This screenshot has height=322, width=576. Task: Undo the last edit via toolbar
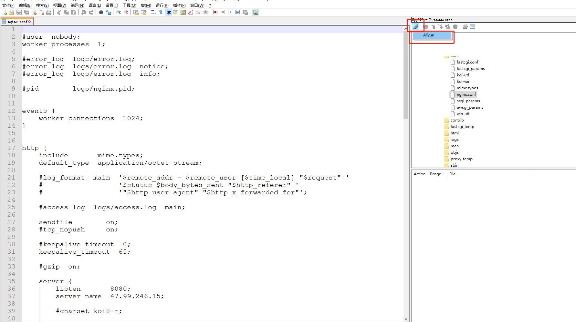84,12
